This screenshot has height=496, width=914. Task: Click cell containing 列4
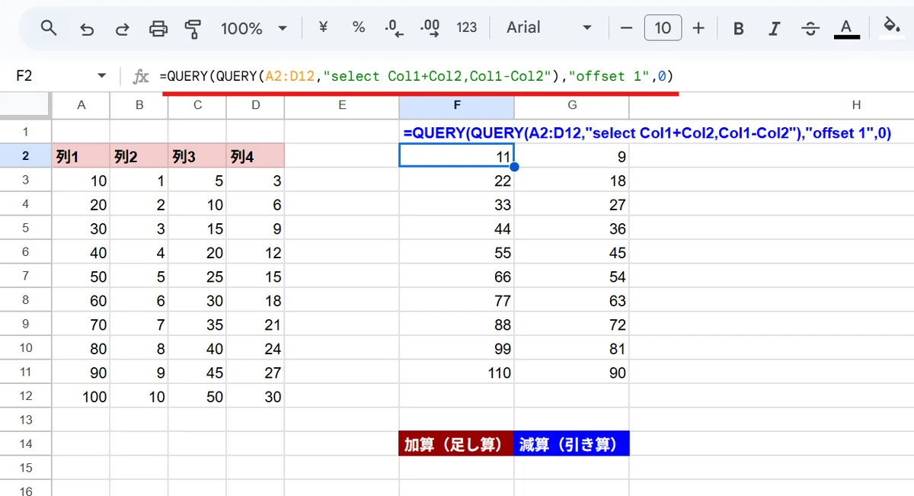click(255, 156)
